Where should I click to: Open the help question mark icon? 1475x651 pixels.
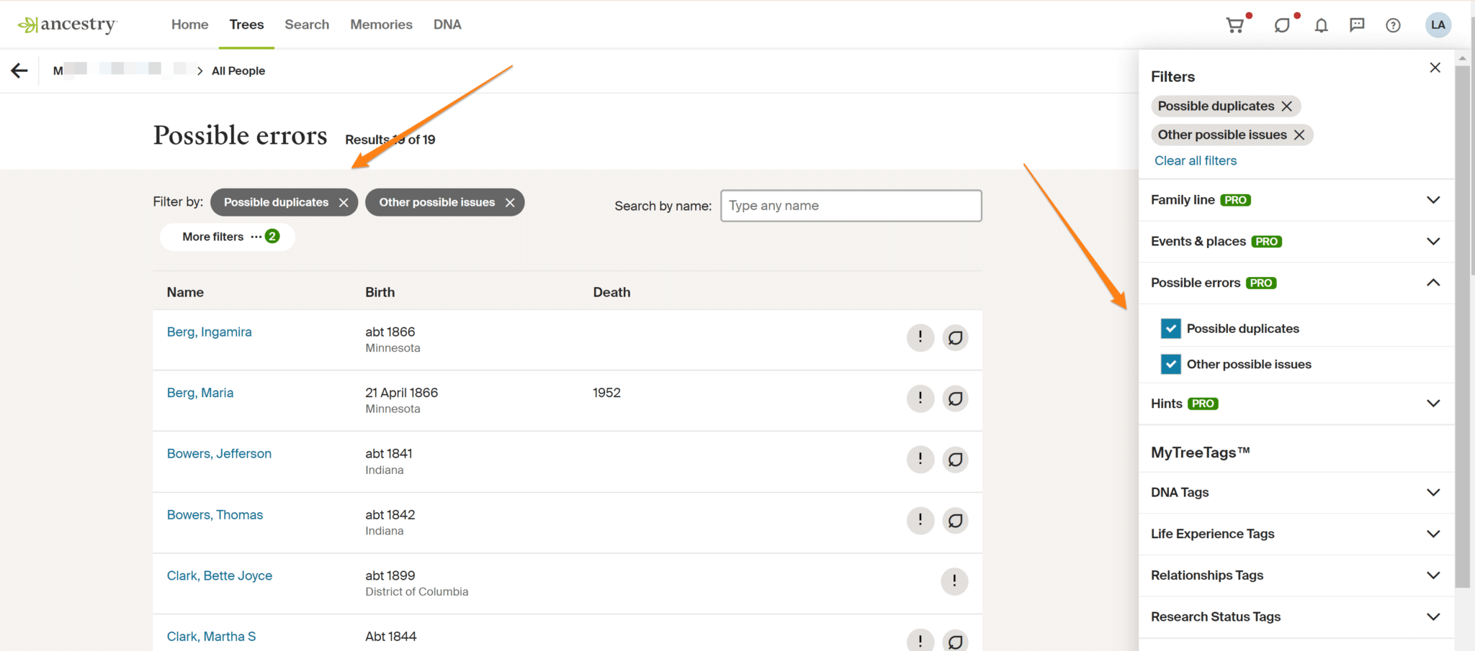click(x=1394, y=25)
